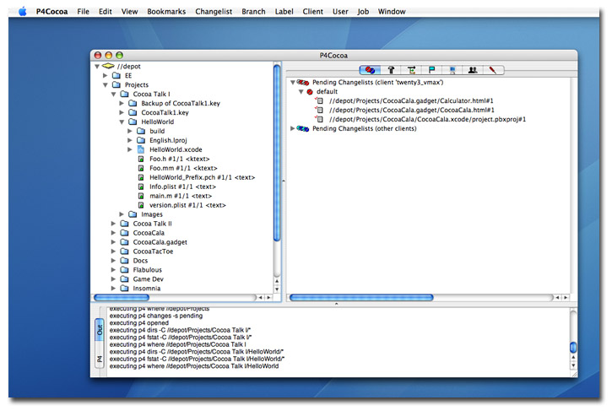The image size is (612, 411).
Task: Click the 'executing p4 changes -s pending' log line
Action: click(x=156, y=316)
